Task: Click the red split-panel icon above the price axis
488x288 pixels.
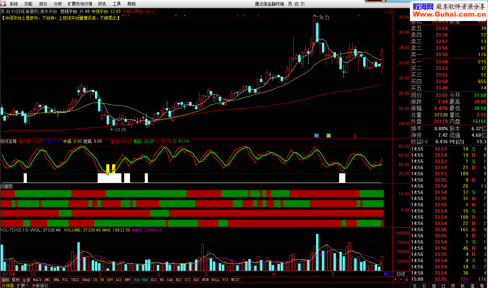Action: (x=390, y=11)
